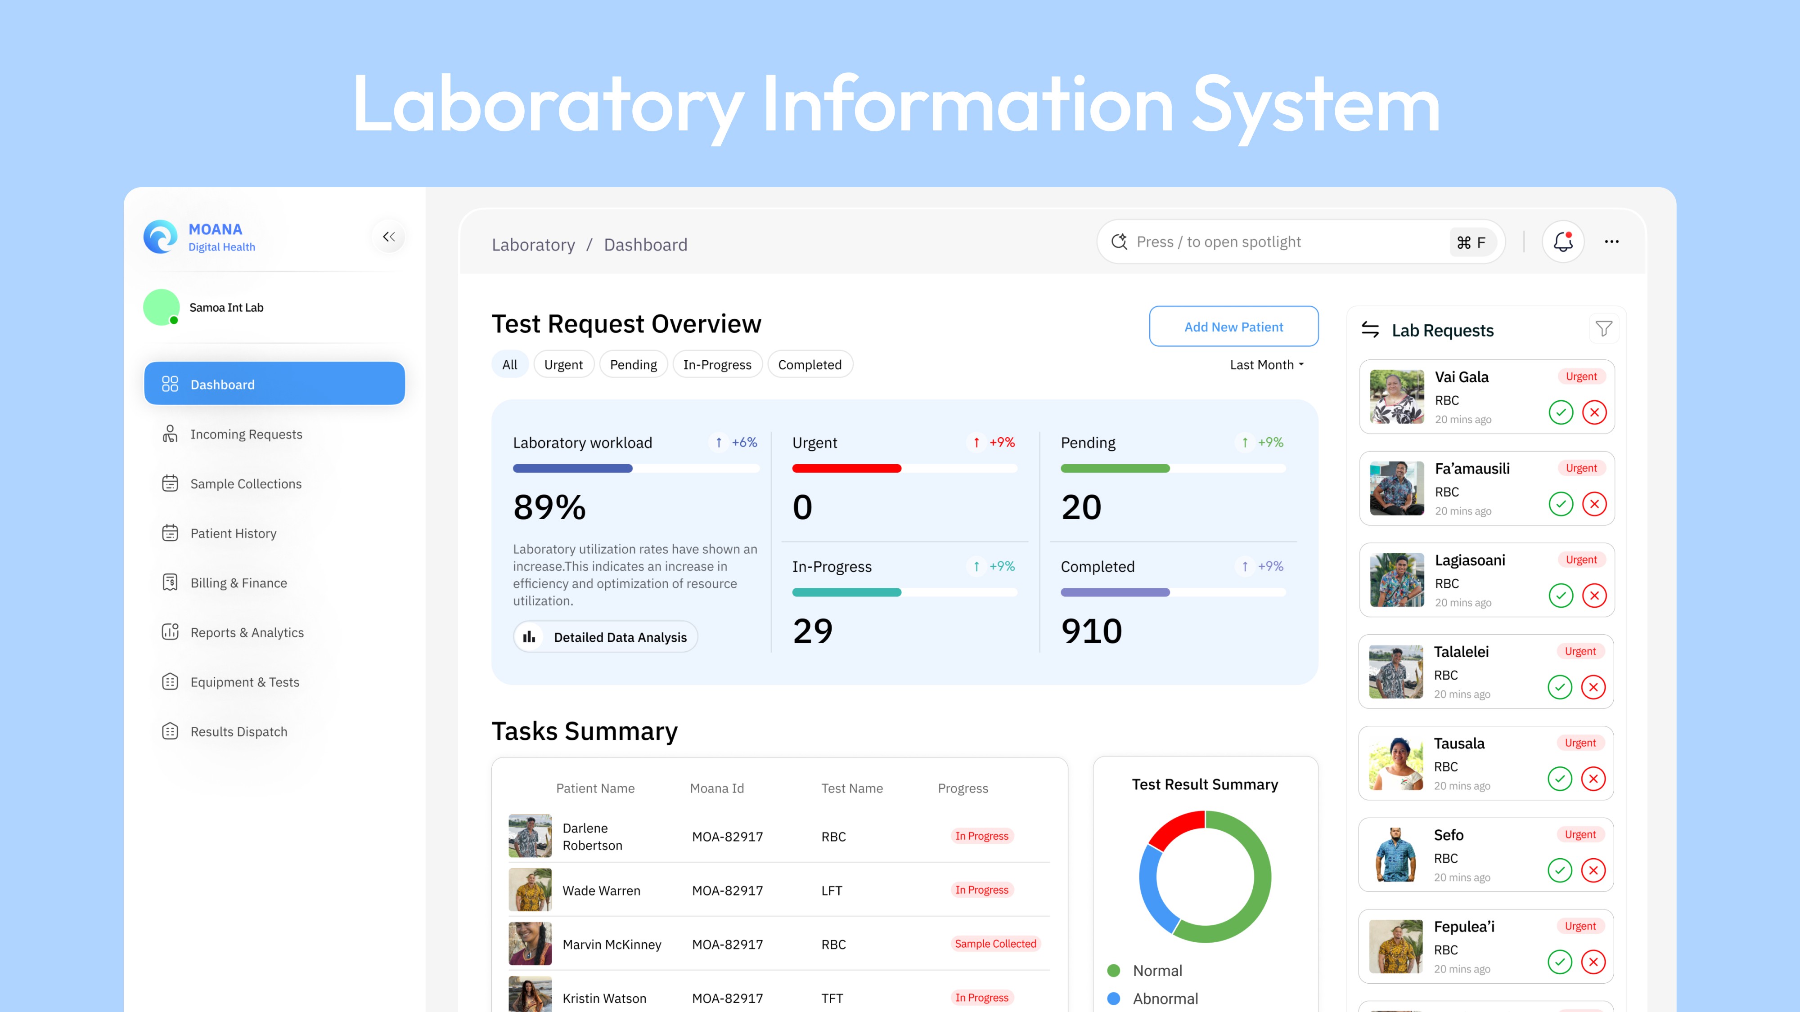This screenshot has width=1800, height=1012.
Task: Approve Vai Gala's request with green check
Action: pyautogui.click(x=1560, y=412)
